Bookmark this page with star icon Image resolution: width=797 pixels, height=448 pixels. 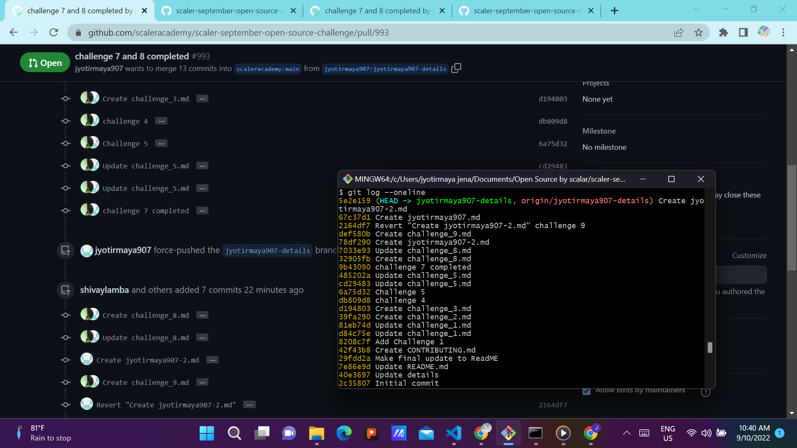point(699,32)
